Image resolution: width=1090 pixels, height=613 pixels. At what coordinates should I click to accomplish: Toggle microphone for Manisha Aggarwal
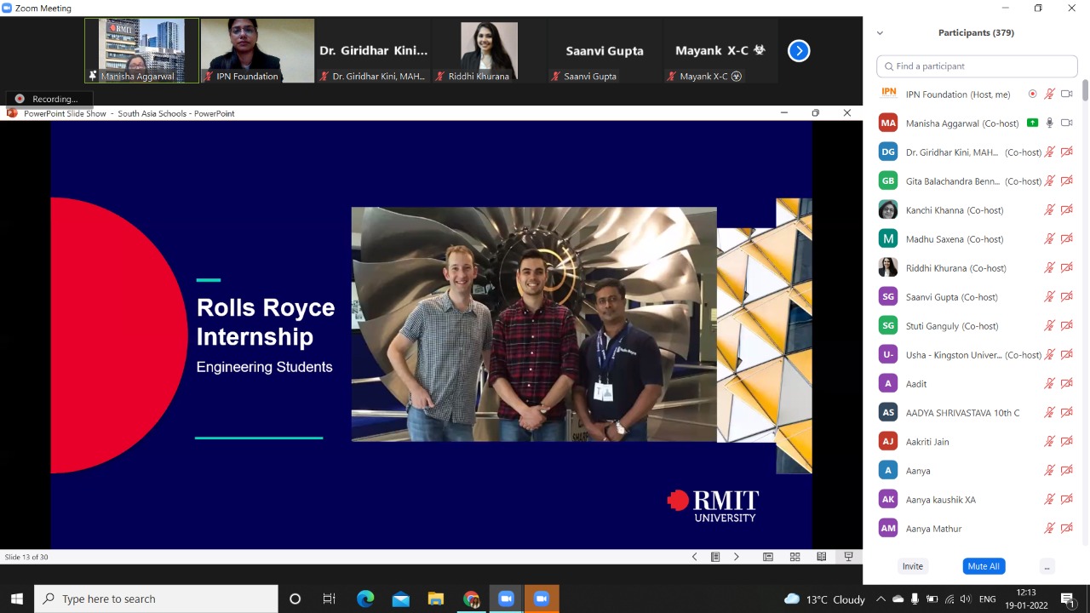point(1050,123)
